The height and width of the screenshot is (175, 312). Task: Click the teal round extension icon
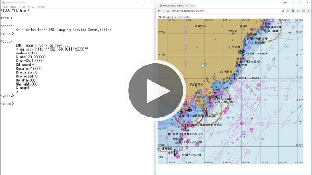point(293,11)
